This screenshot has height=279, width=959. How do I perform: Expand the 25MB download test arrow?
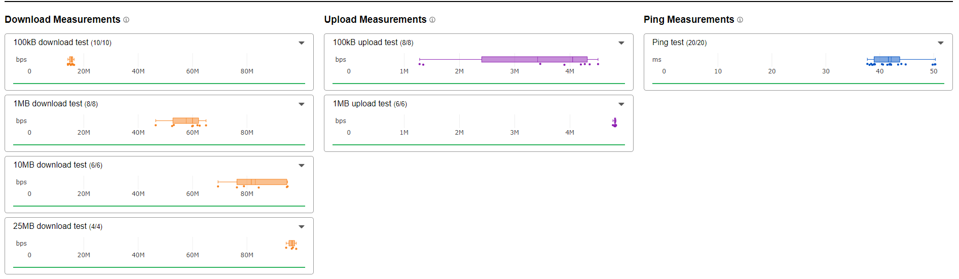click(302, 227)
